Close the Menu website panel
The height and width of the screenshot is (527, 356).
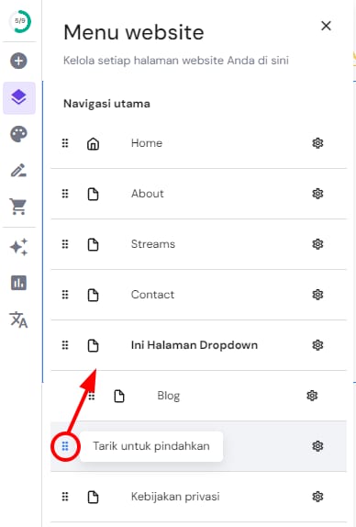point(326,26)
